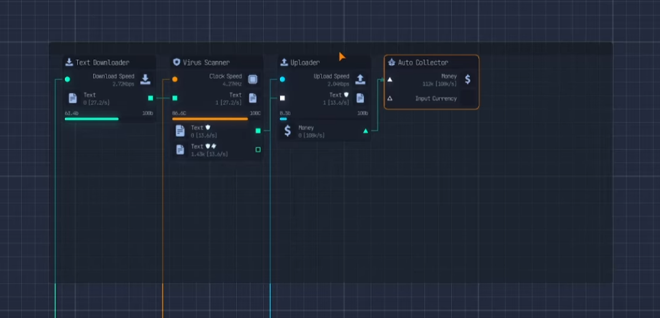The width and height of the screenshot is (660, 318).
Task: Click the Input Currency hollow triangle port
Action: pos(390,98)
